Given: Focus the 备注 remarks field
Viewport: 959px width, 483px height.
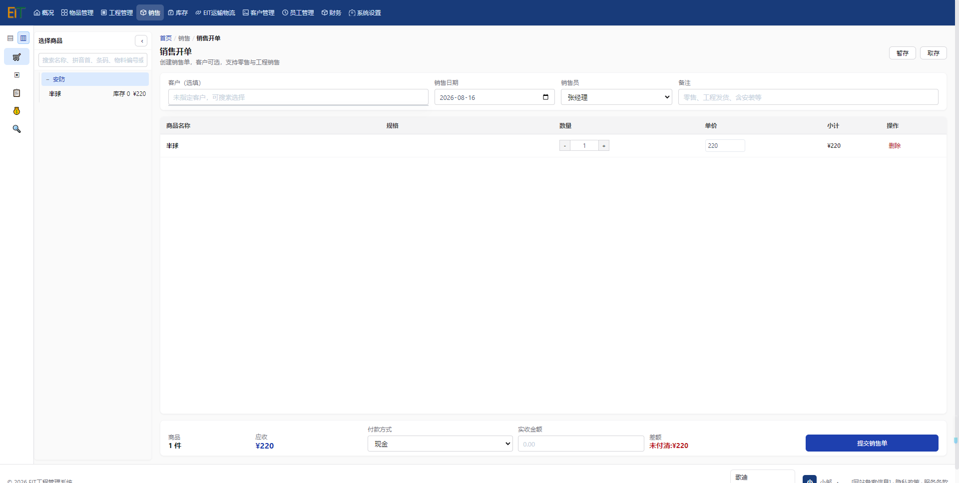Looking at the screenshot, I should (x=808, y=97).
